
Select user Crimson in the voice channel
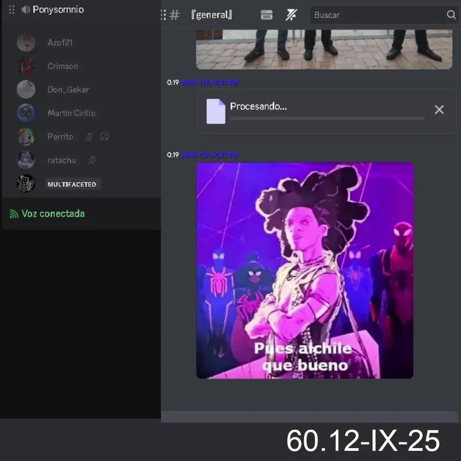63,66
